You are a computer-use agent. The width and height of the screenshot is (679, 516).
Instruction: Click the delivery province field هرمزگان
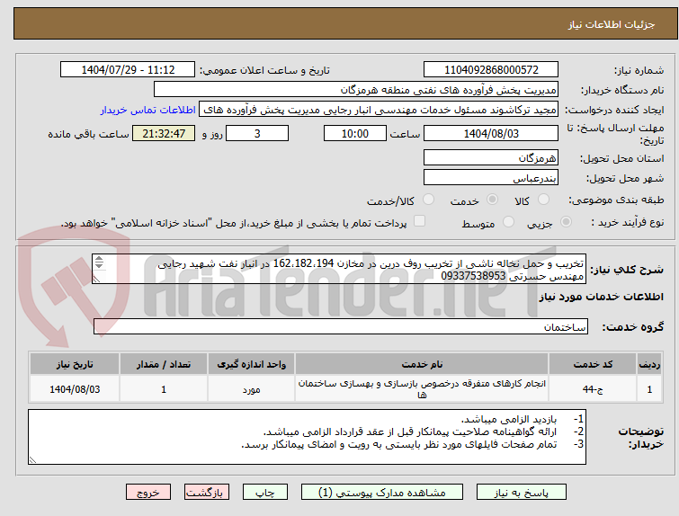tap(491, 158)
